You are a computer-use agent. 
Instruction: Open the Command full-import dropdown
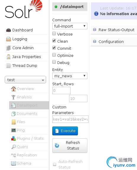point(70,26)
